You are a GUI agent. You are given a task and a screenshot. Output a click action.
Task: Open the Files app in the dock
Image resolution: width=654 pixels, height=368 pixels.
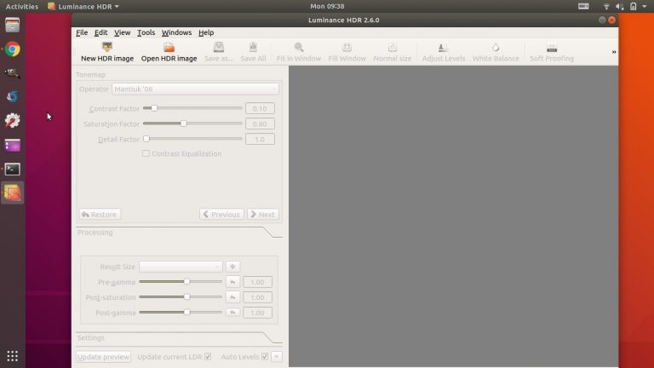(12, 25)
